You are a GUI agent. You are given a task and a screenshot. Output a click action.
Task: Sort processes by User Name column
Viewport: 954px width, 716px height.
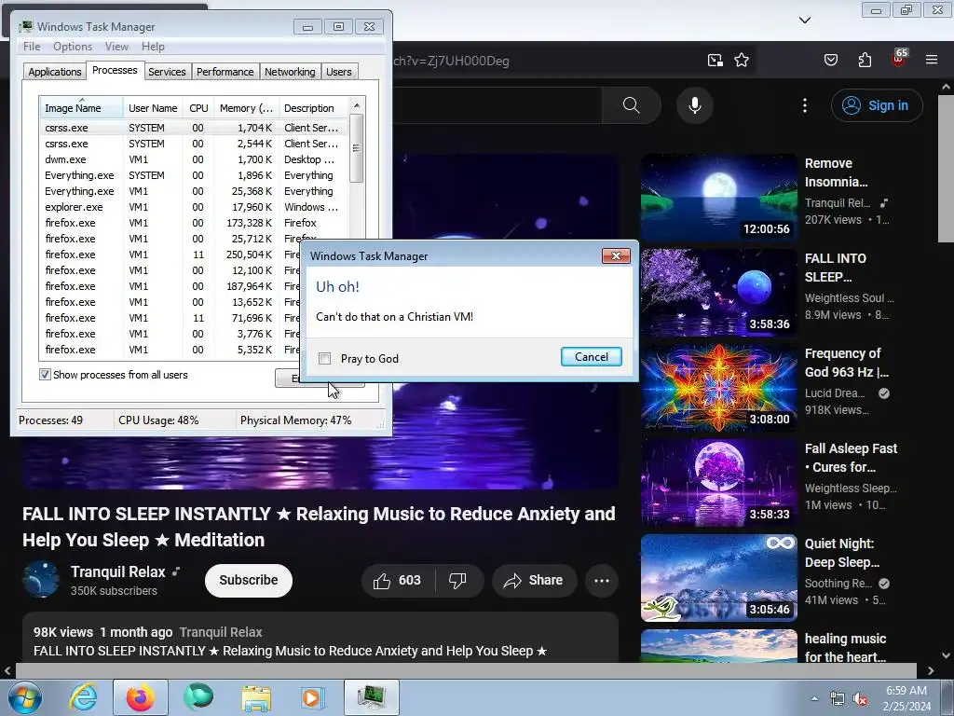tap(153, 108)
